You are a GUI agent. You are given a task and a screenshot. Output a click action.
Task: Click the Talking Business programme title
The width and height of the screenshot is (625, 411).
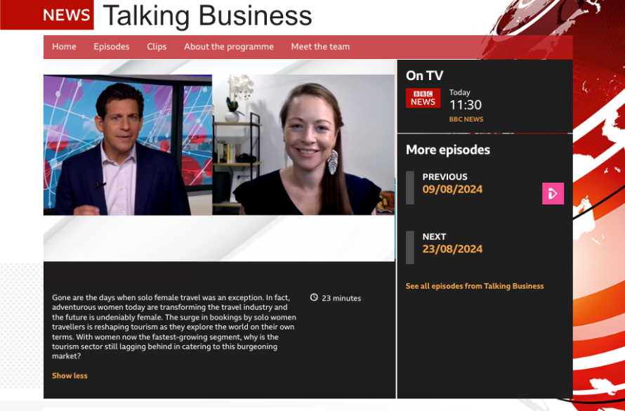pyautogui.click(x=207, y=15)
